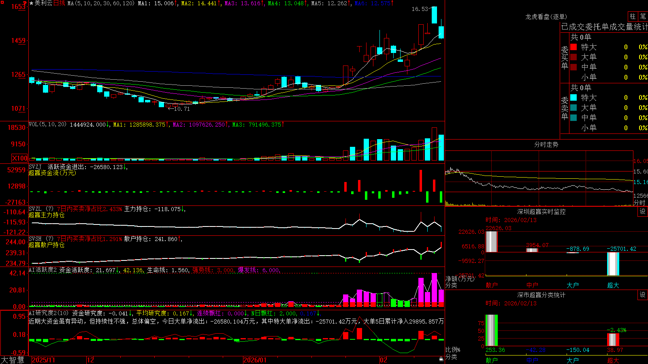Click the 大户 value -878.69
Screen dimensions: 648x364
pos(578,249)
